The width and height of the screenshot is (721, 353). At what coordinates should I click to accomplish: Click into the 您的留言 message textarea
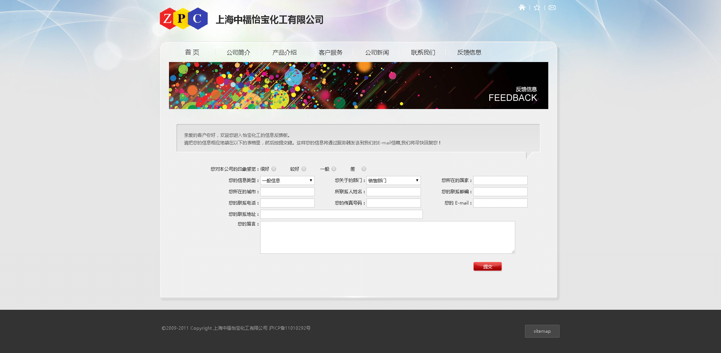(x=387, y=237)
